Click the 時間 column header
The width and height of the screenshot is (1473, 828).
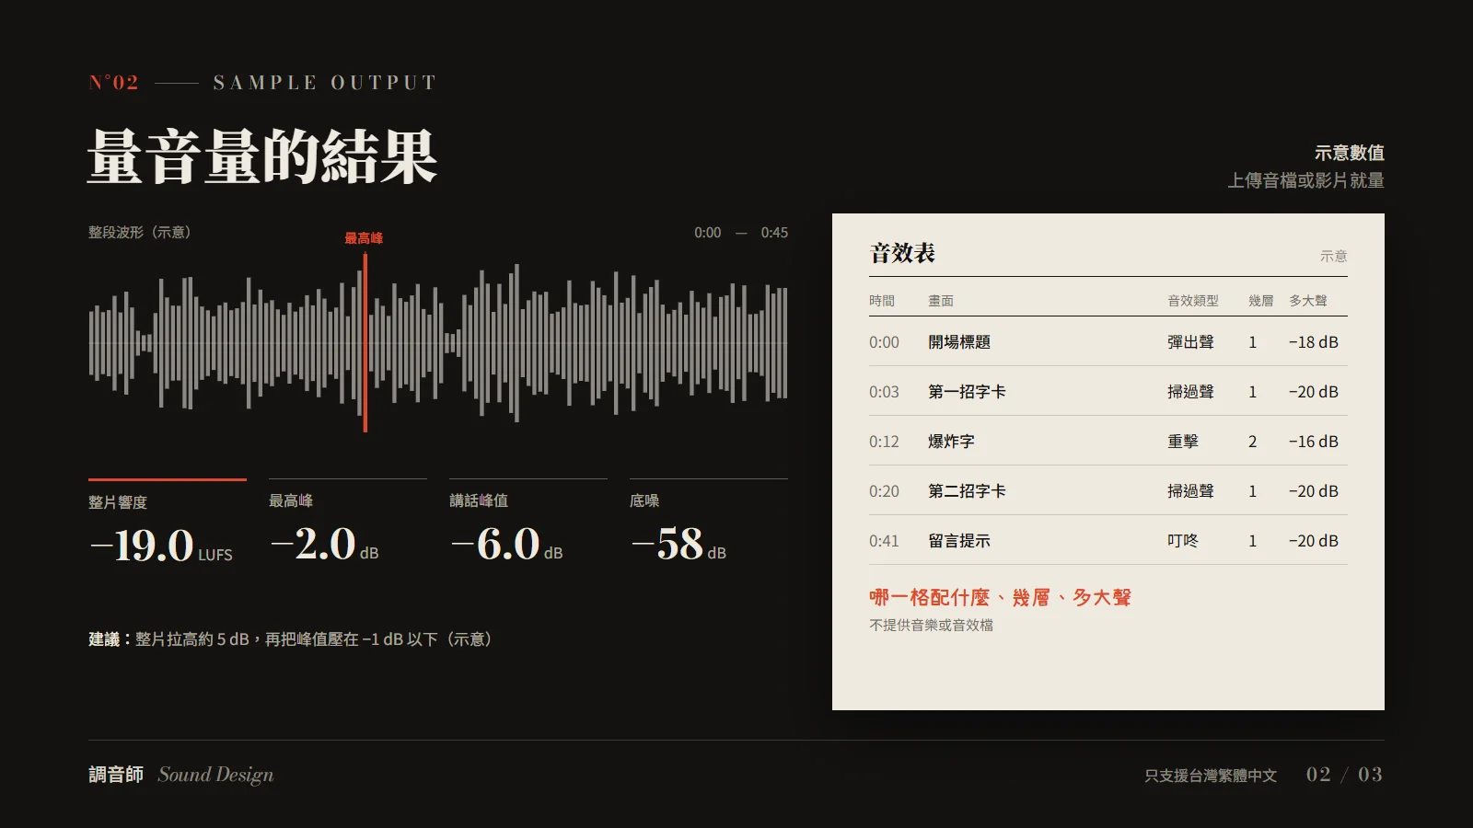tap(882, 301)
